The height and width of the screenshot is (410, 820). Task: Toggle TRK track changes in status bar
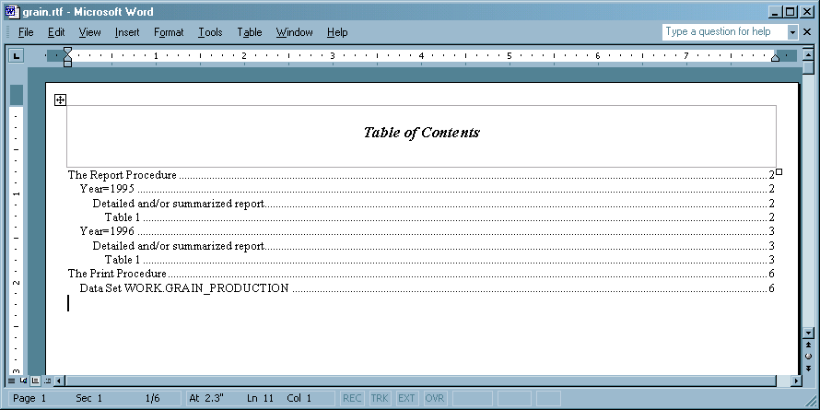click(380, 398)
